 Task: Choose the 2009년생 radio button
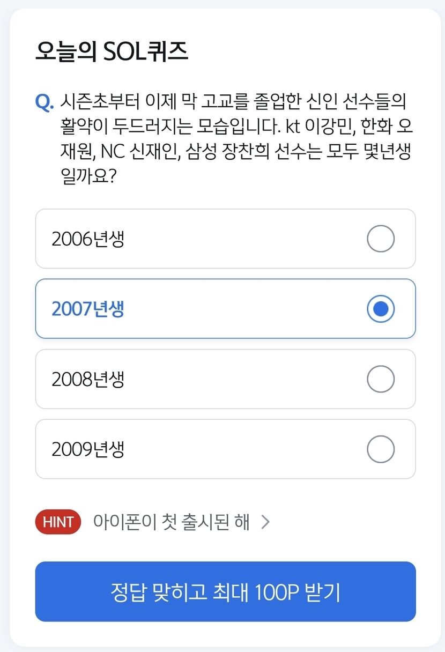pyautogui.click(x=381, y=449)
